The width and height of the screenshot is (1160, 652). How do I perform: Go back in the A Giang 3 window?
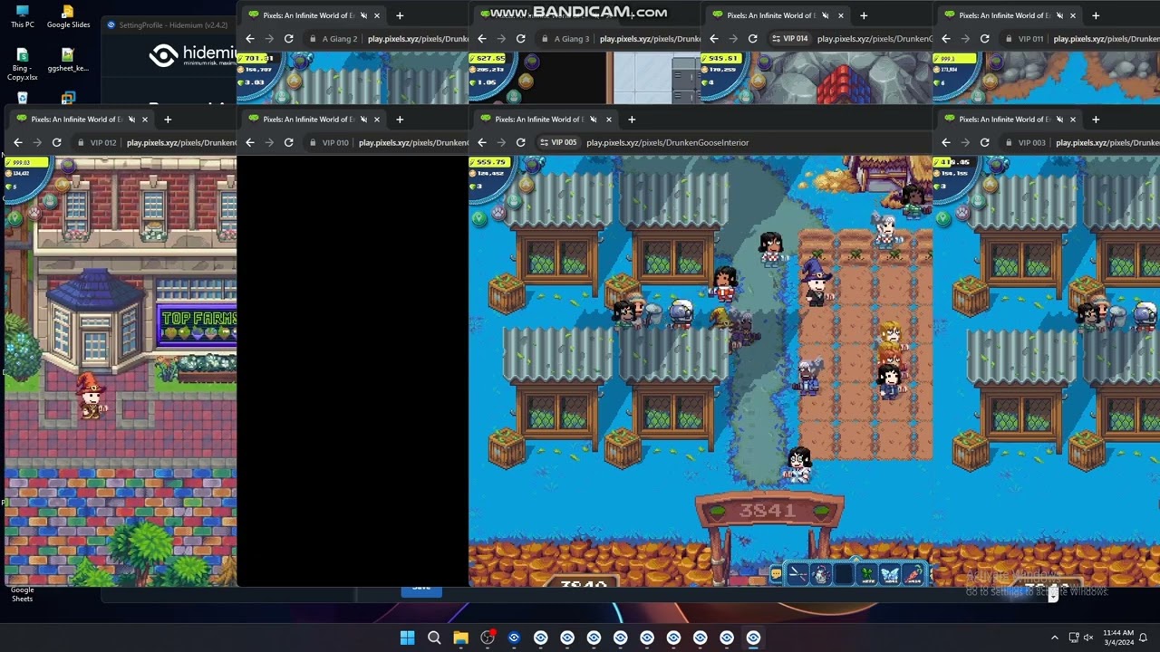point(482,39)
